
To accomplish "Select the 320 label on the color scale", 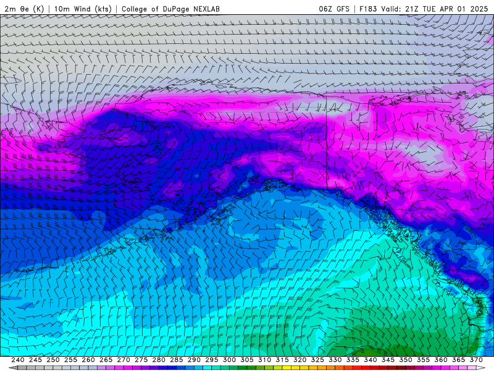I will tap(300, 360).
